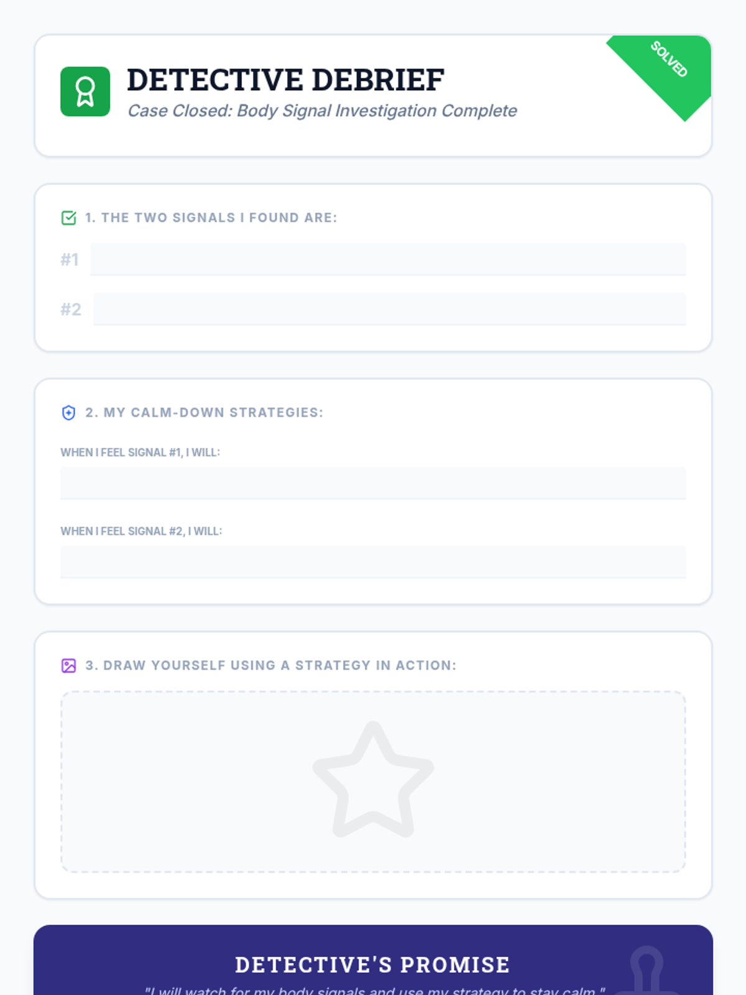This screenshot has height=995, width=746.
Task: Click the green award ribbon icon
Action: 85,92
